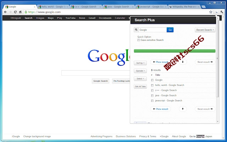Image resolution: width=227 pixels, height=142 pixels.
Task: Switch to the java - Google Search tab
Action: tap(118, 7)
